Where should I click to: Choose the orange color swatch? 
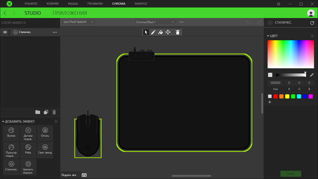click(x=281, y=97)
